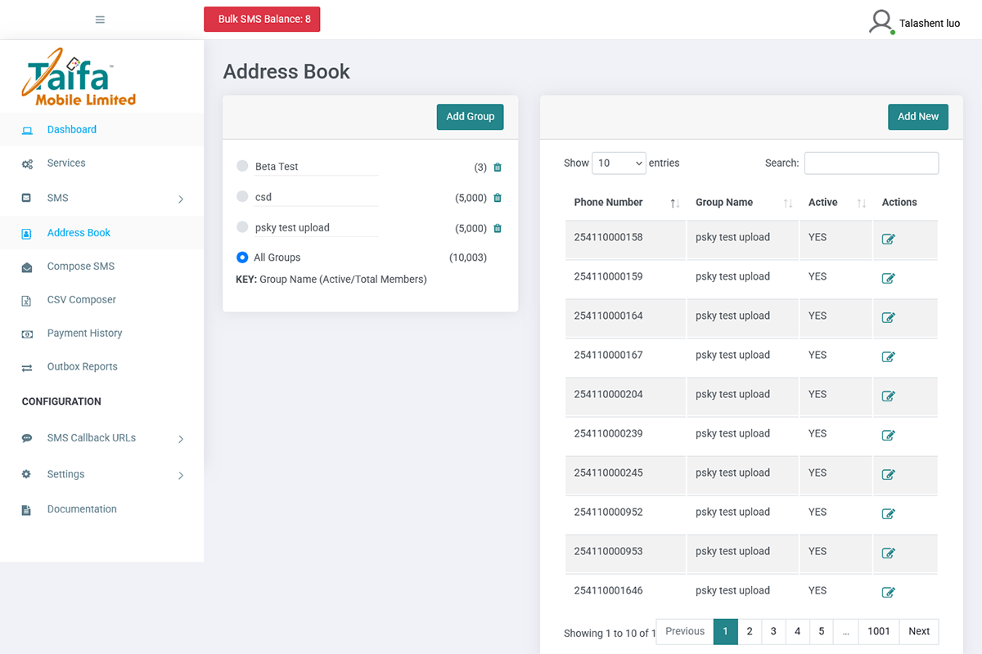Edit the 254110000158 entry with pencil icon
The height and width of the screenshot is (654, 982).
click(888, 239)
